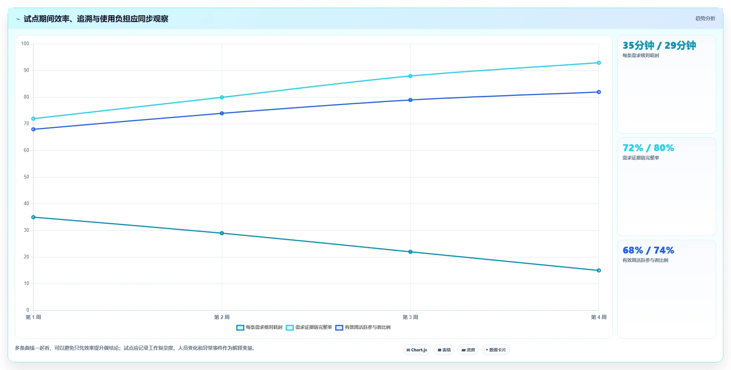The image size is (731, 370).
Task: Click the 有效周活跃参与者比例 caption in the third stat card
Action: coord(645,260)
